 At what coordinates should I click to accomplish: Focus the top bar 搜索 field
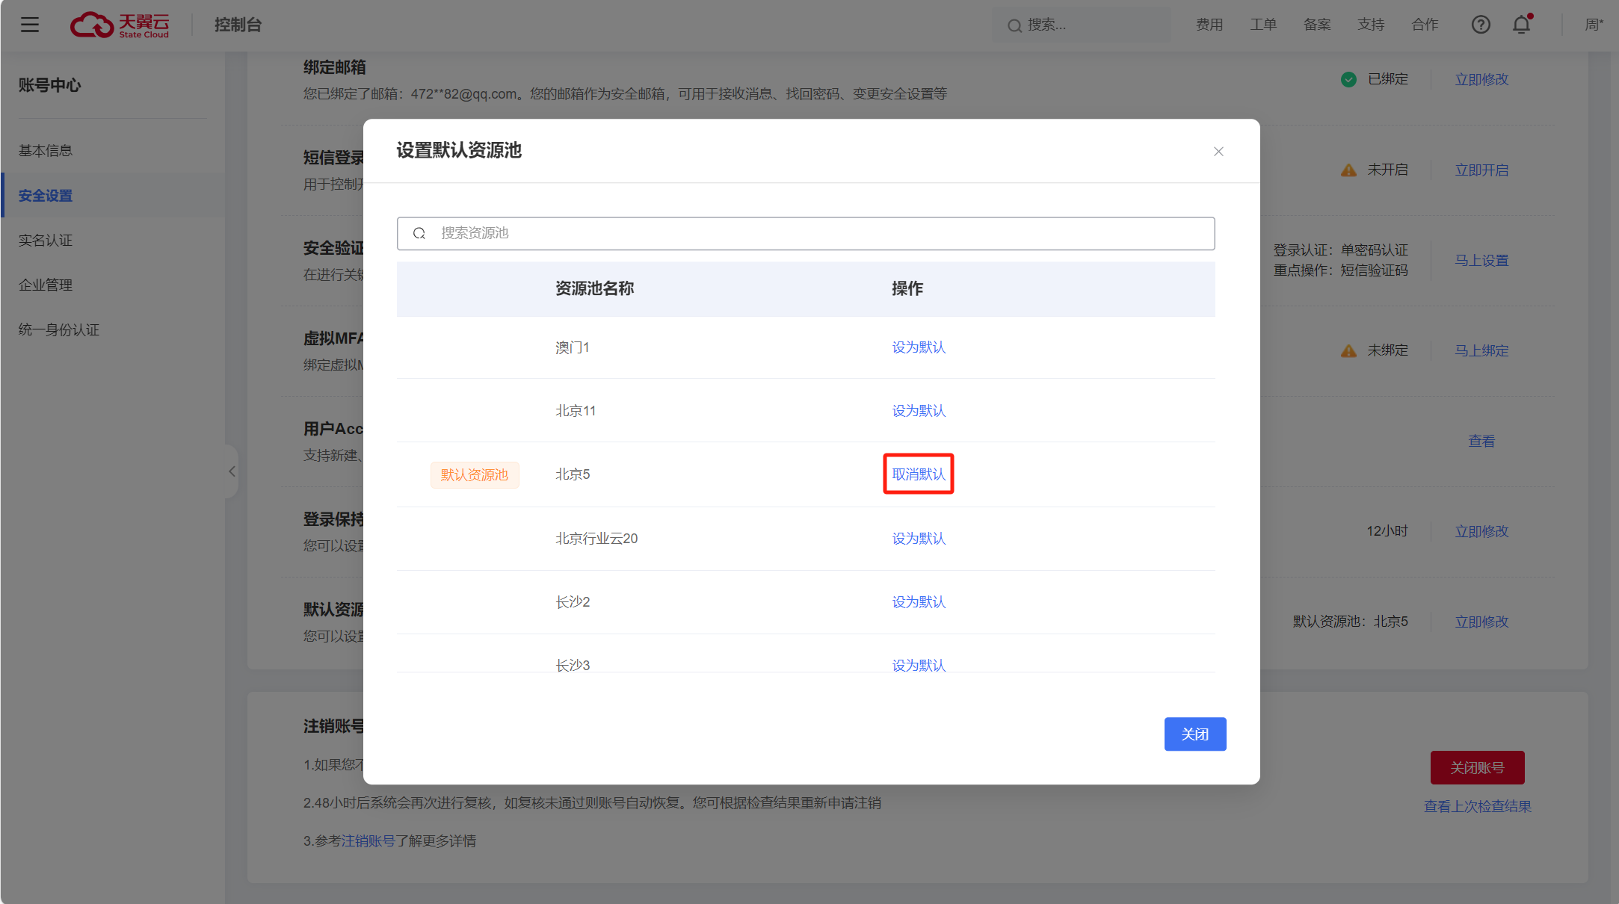click(x=1081, y=25)
